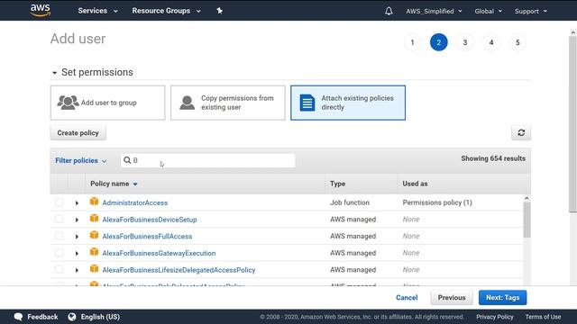Select the AlexaForBusinessFullAccess checkbox
The width and height of the screenshot is (577, 324).
point(59,236)
